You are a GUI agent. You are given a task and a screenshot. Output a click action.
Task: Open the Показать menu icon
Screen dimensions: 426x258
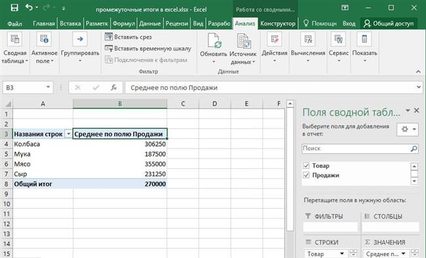tap(364, 39)
